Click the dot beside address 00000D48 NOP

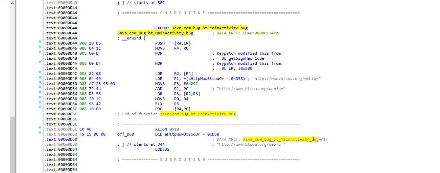(x=40, y=52)
